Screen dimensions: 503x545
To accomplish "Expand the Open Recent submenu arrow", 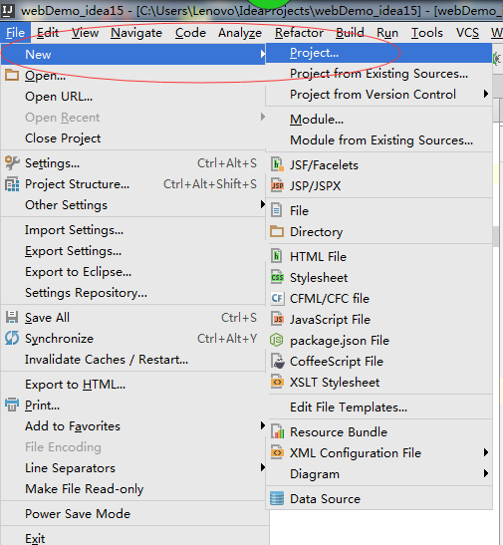I will click(263, 117).
